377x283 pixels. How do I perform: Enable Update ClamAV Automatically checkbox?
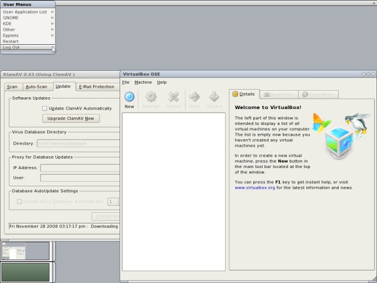coord(45,108)
